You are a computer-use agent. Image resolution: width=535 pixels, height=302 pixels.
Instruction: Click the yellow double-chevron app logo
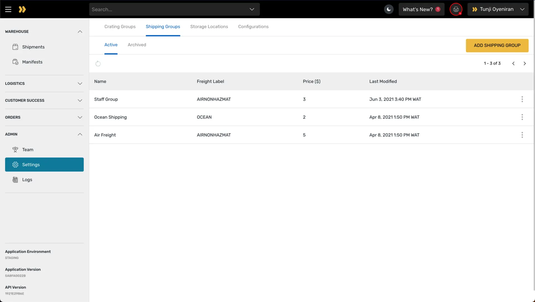pos(22,9)
